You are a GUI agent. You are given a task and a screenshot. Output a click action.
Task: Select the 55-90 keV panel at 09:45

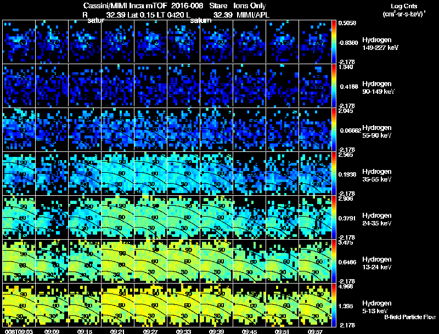(x=249, y=129)
